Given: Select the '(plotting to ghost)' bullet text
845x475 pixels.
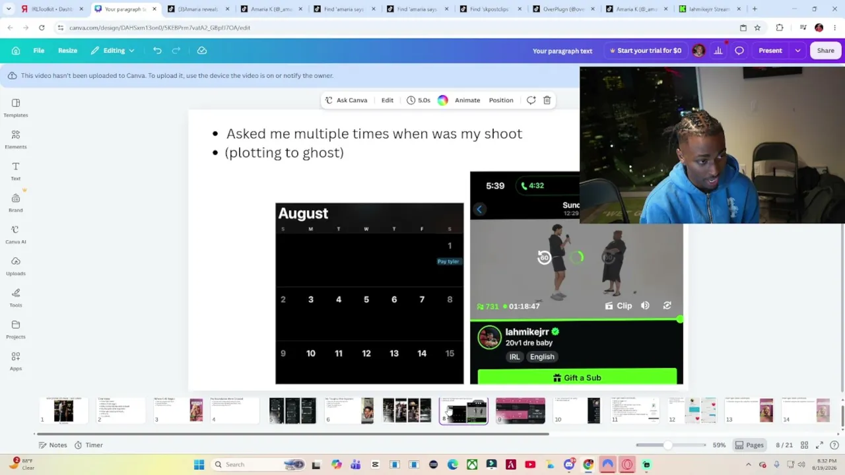Looking at the screenshot, I should (x=285, y=152).
